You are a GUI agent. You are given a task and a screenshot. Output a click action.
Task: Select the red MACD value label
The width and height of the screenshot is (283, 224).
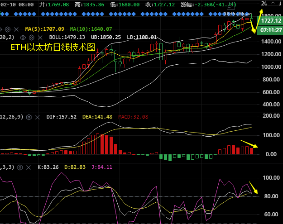pos(133,117)
